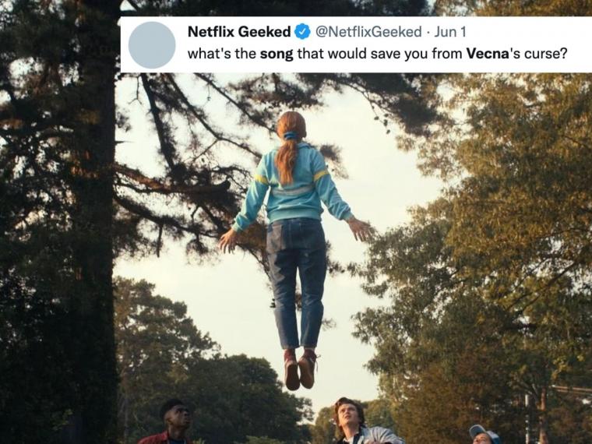Image resolution: width=592 pixels, height=444 pixels.
Task: Select the bold word 'song' in the tweet
Action: pos(277,54)
